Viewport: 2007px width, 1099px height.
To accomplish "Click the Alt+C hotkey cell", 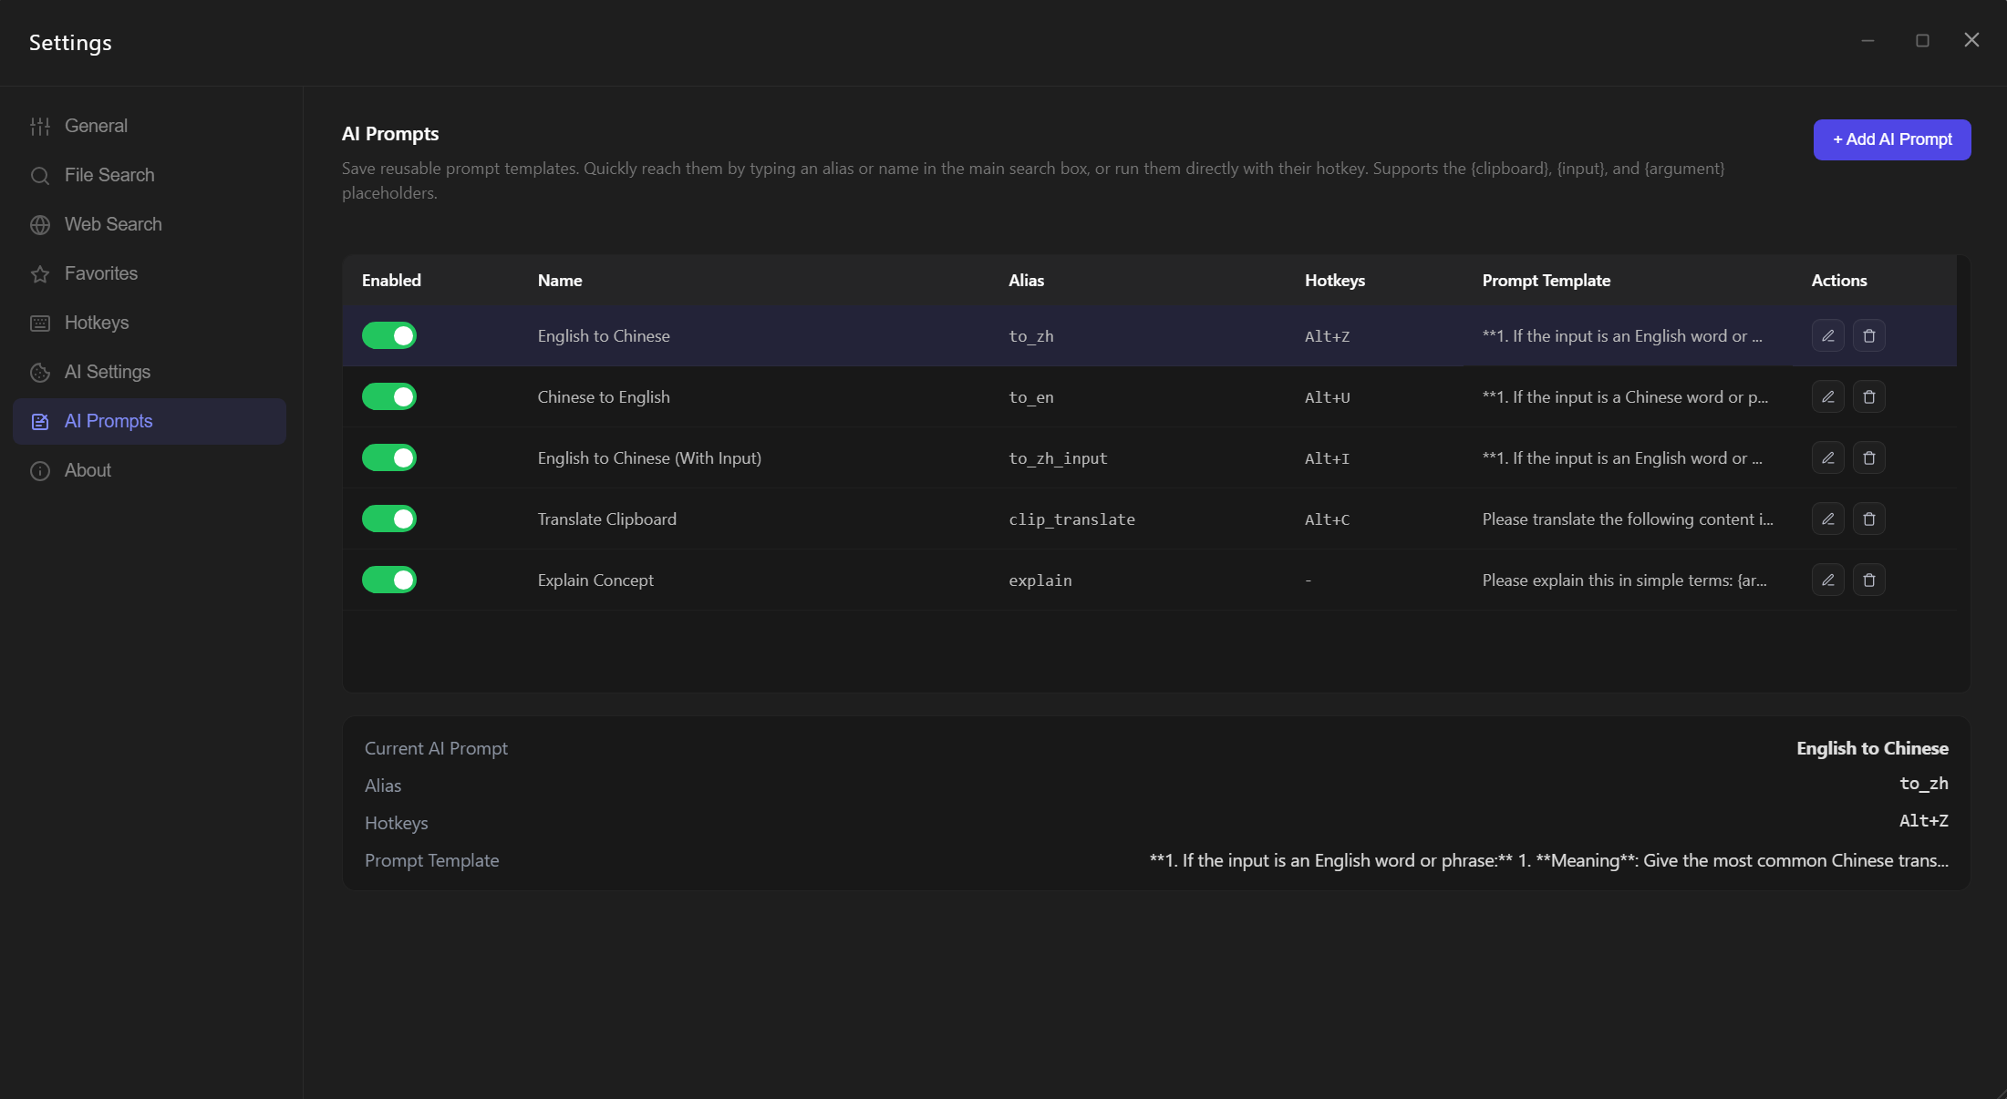I will click(x=1327, y=519).
